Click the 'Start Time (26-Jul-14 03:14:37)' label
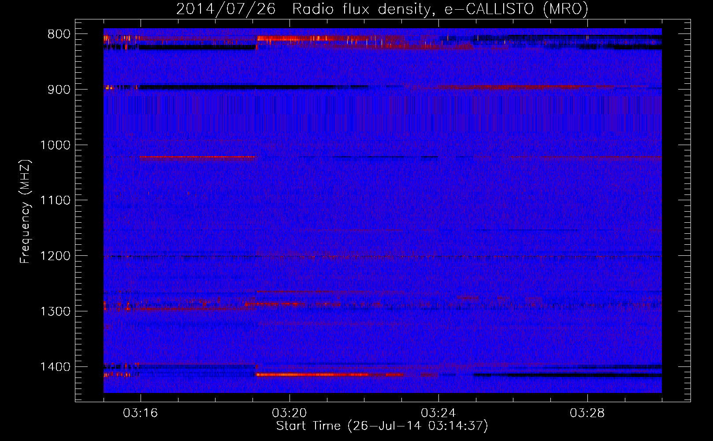Viewport: 713px width, 441px height. click(382, 426)
